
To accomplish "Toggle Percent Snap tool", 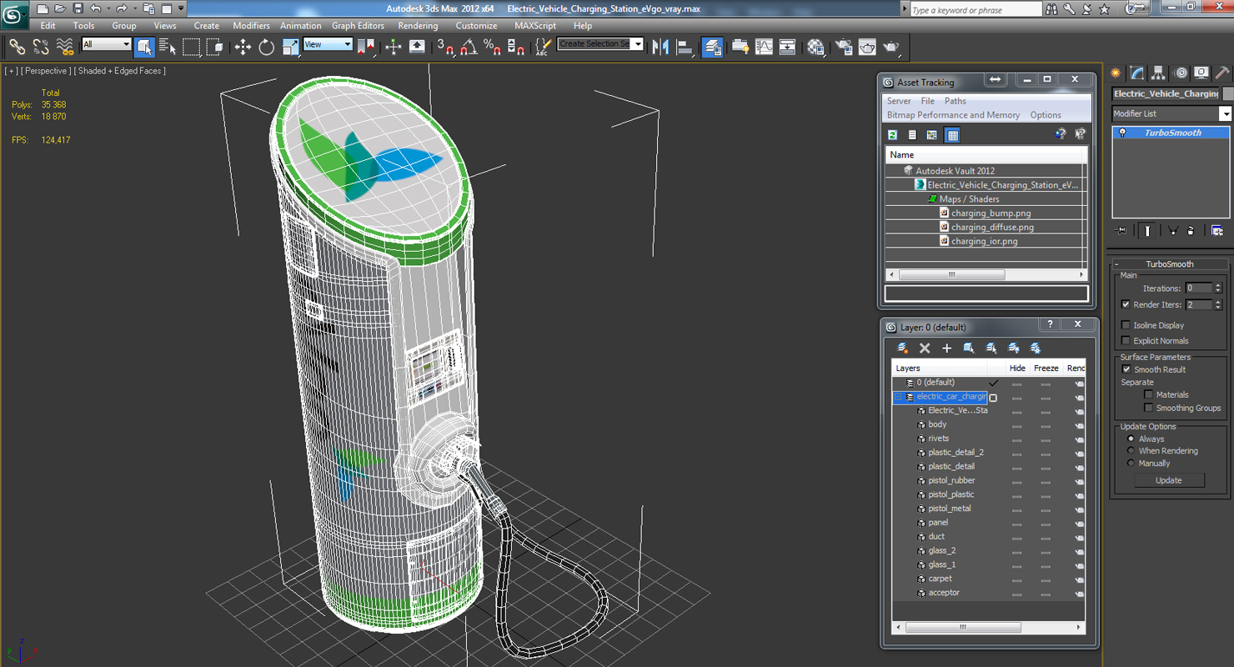I will 493,47.
